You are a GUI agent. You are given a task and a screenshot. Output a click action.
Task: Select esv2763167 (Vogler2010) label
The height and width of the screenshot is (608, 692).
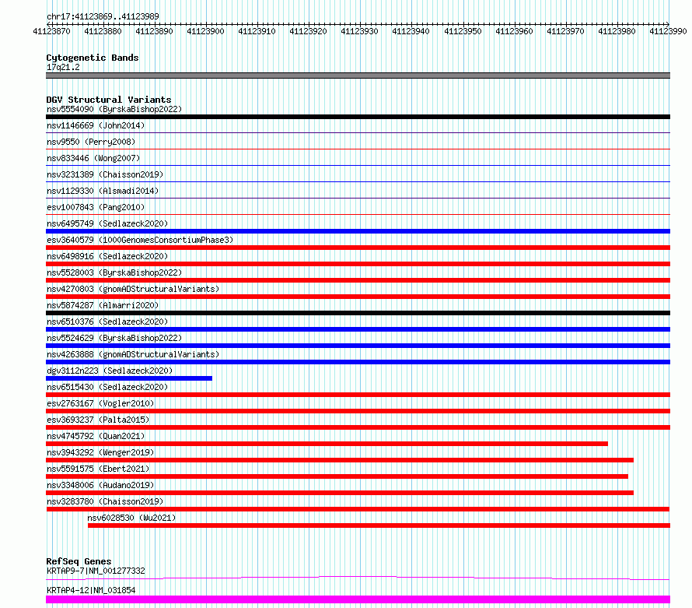click(x=100, y=403)
